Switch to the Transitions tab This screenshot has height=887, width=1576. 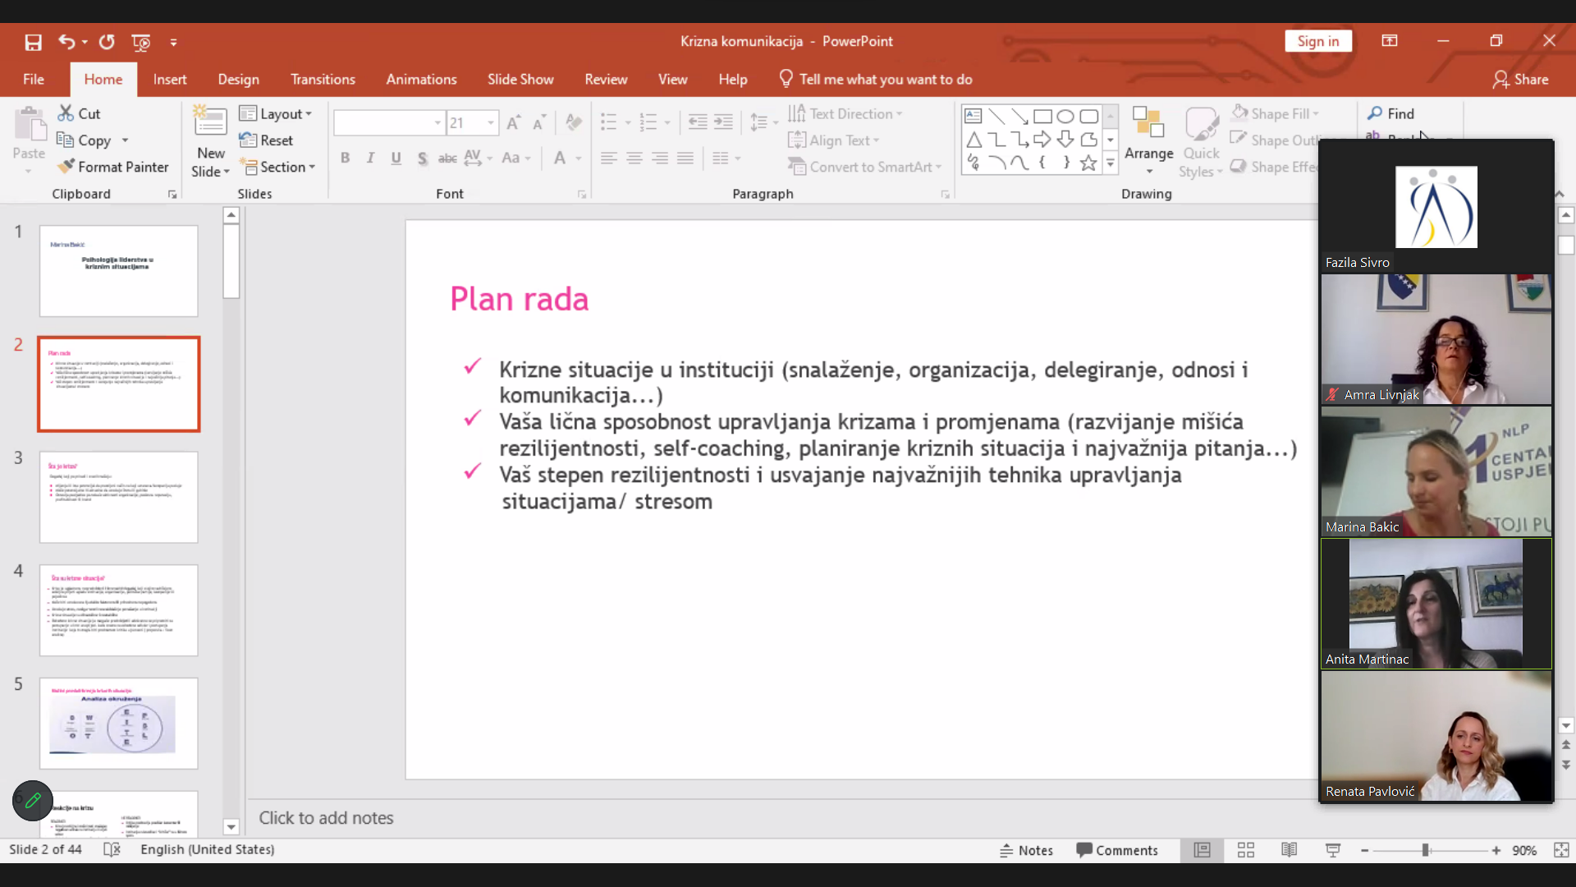click(323, 79)
